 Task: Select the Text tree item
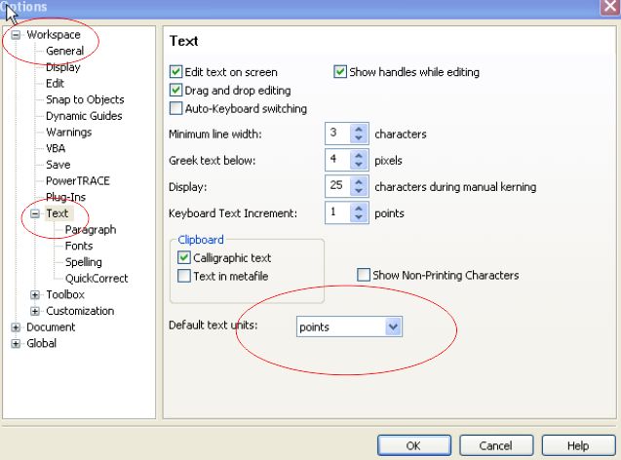point(57,213)
